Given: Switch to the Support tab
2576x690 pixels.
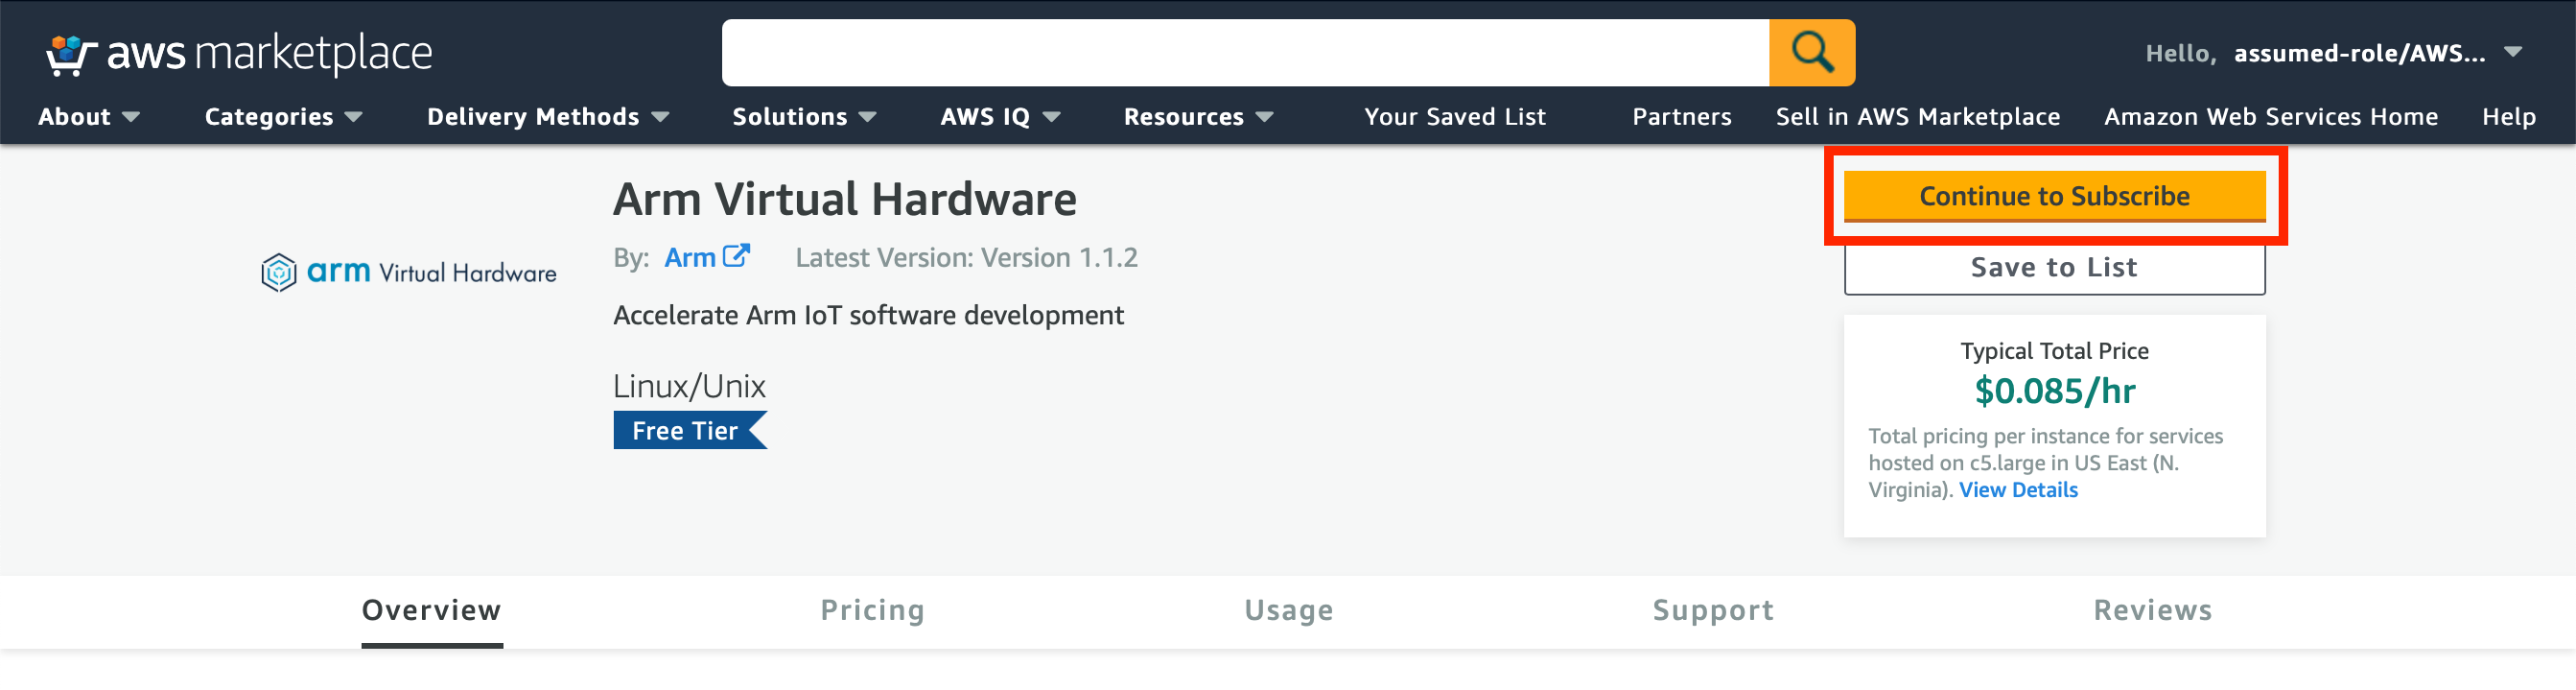Looking at the screenshot, I should [1712, 610].
